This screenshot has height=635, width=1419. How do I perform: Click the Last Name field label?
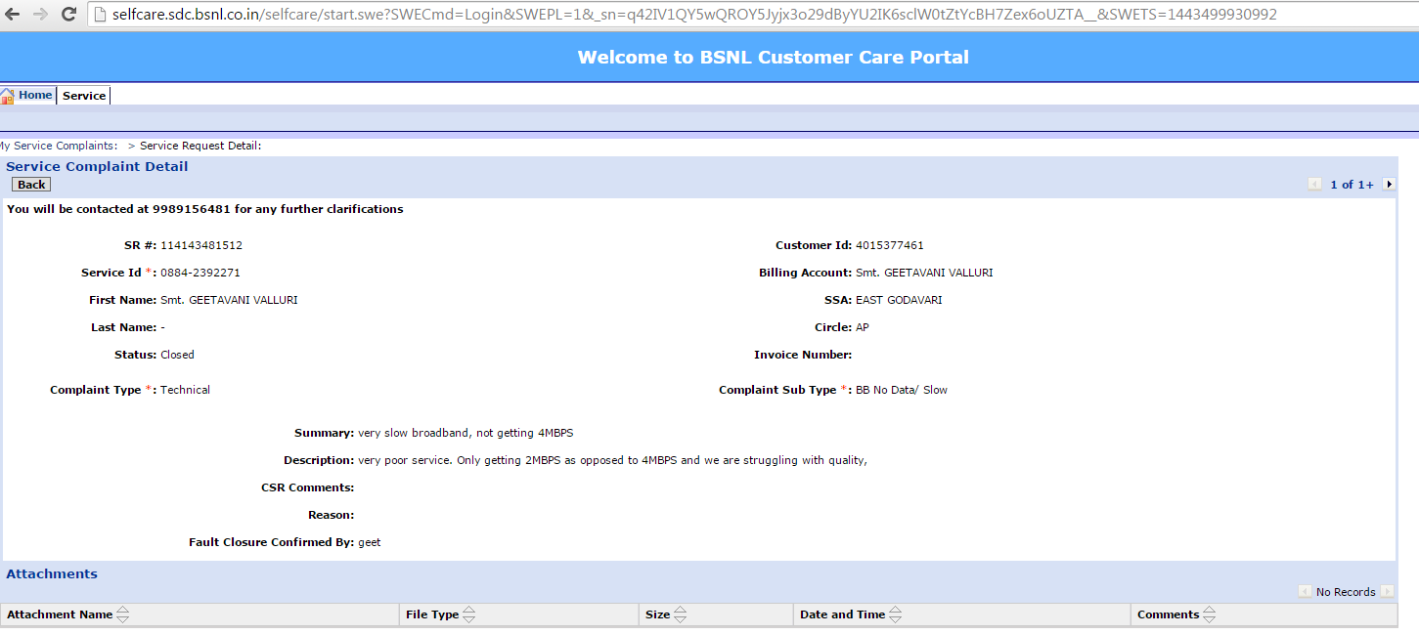click(124, 327)
